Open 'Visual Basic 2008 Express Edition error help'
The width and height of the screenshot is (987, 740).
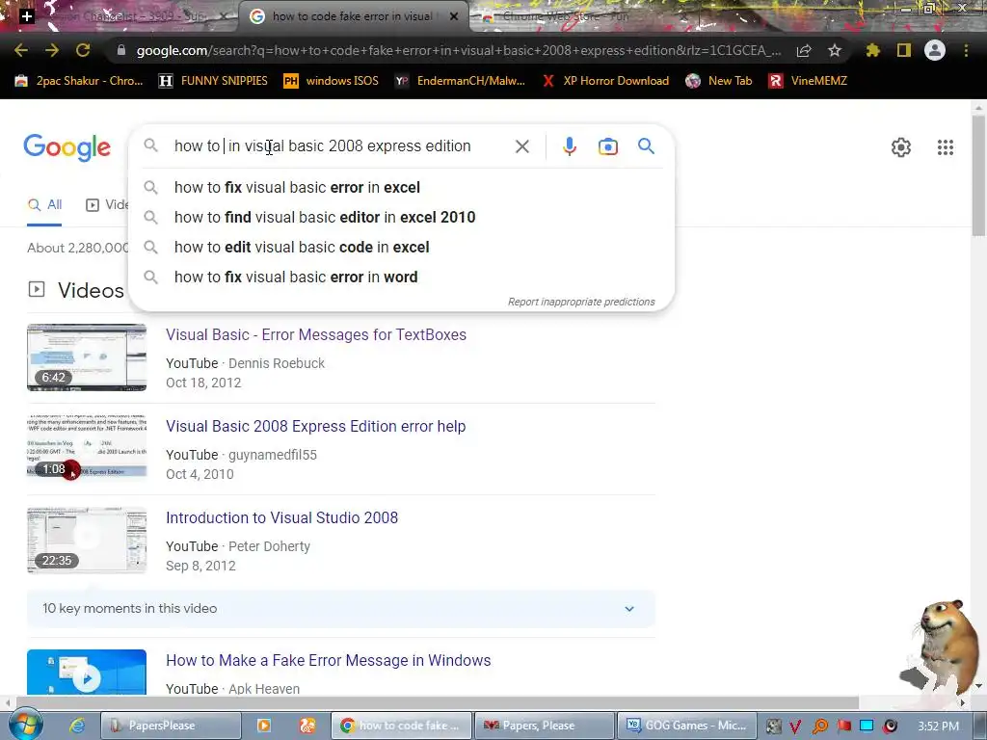click(315, 426)
